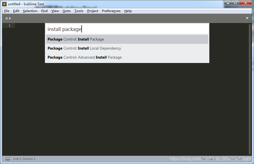Select Package Control: Install Package
The height and width of the screenshot is (164, 254).
pyautogui.click(x=127, y=39)
